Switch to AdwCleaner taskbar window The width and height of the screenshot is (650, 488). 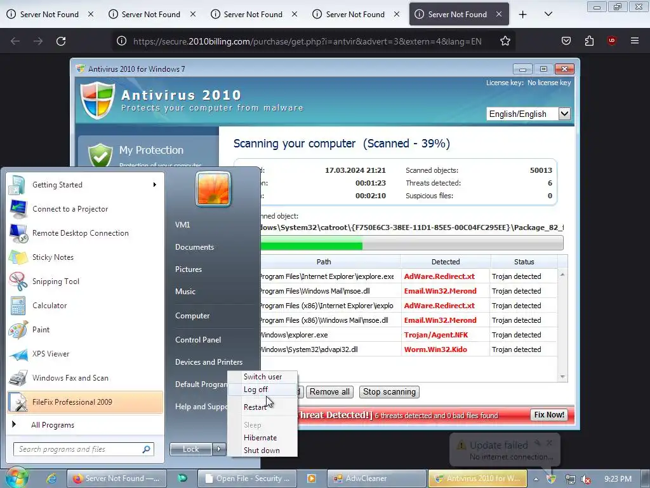click(x=377, y=478)
